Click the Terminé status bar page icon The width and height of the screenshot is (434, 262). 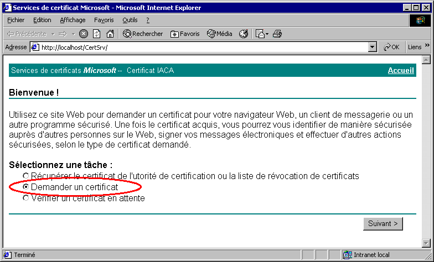tap(8, 255)
